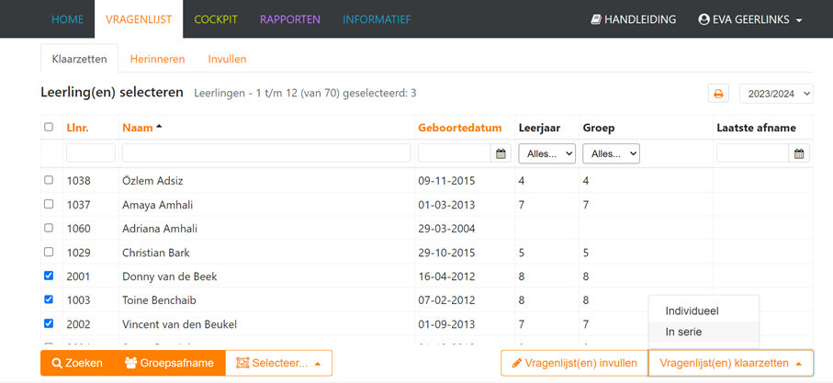Click birthdate 07-02-2012
833x383 pixels.
446,300
